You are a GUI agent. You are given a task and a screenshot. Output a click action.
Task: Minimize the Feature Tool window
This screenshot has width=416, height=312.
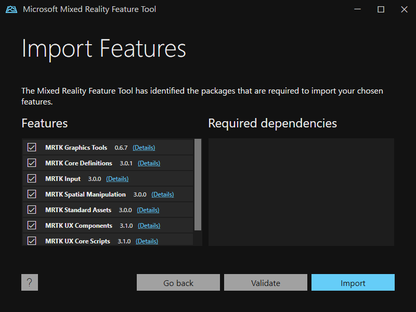(357, 9)
